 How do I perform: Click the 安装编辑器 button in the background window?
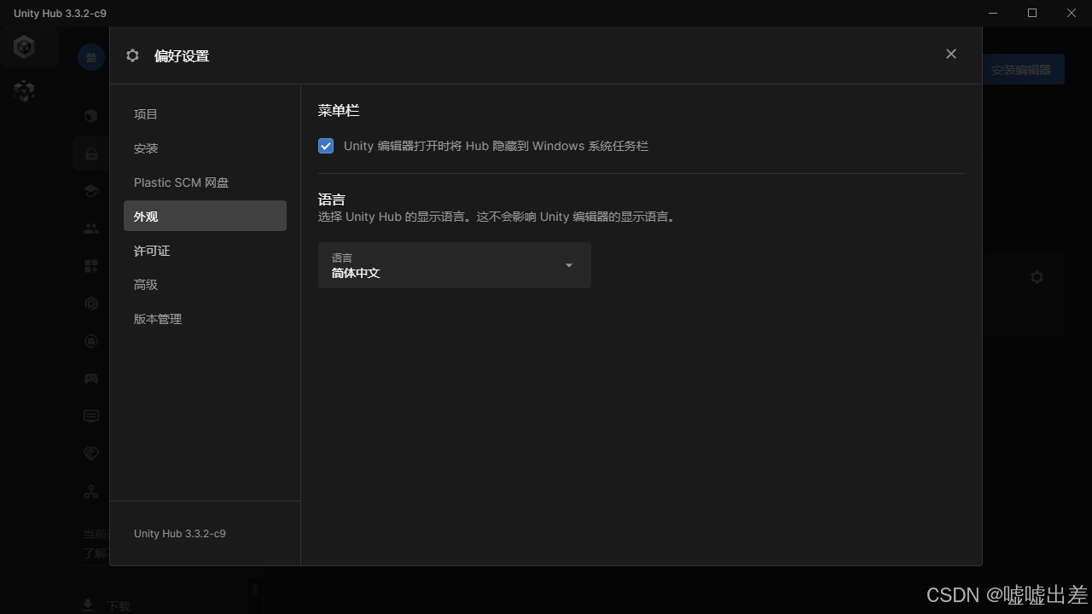click(1022, 70)
